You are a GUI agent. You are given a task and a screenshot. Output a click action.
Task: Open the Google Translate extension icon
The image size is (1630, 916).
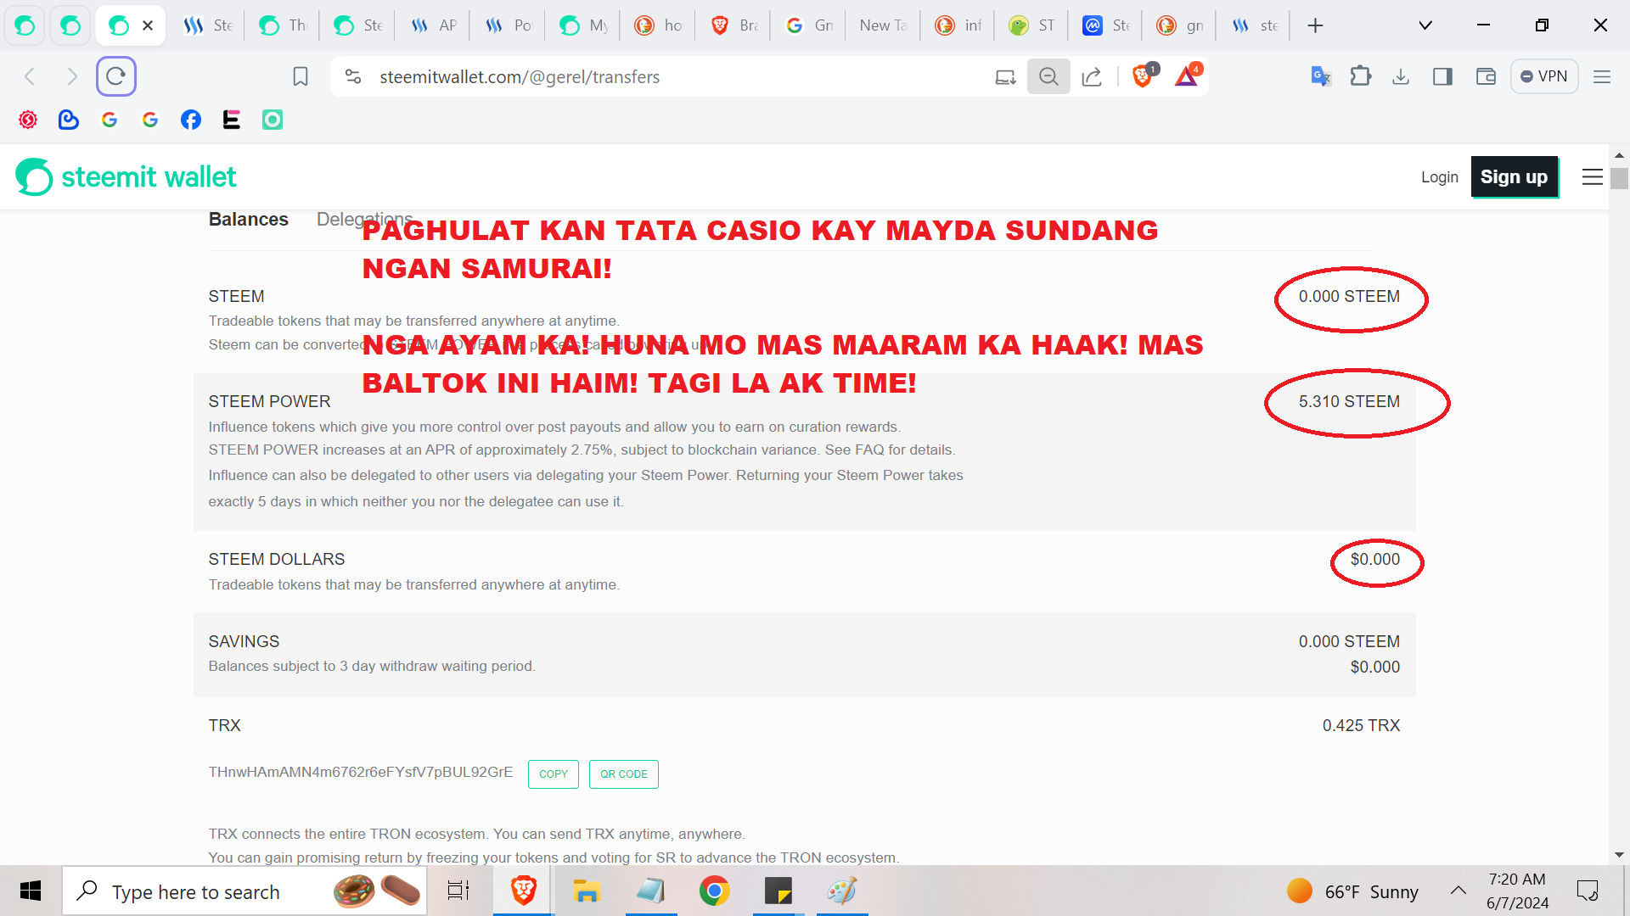pos(1321,76)
